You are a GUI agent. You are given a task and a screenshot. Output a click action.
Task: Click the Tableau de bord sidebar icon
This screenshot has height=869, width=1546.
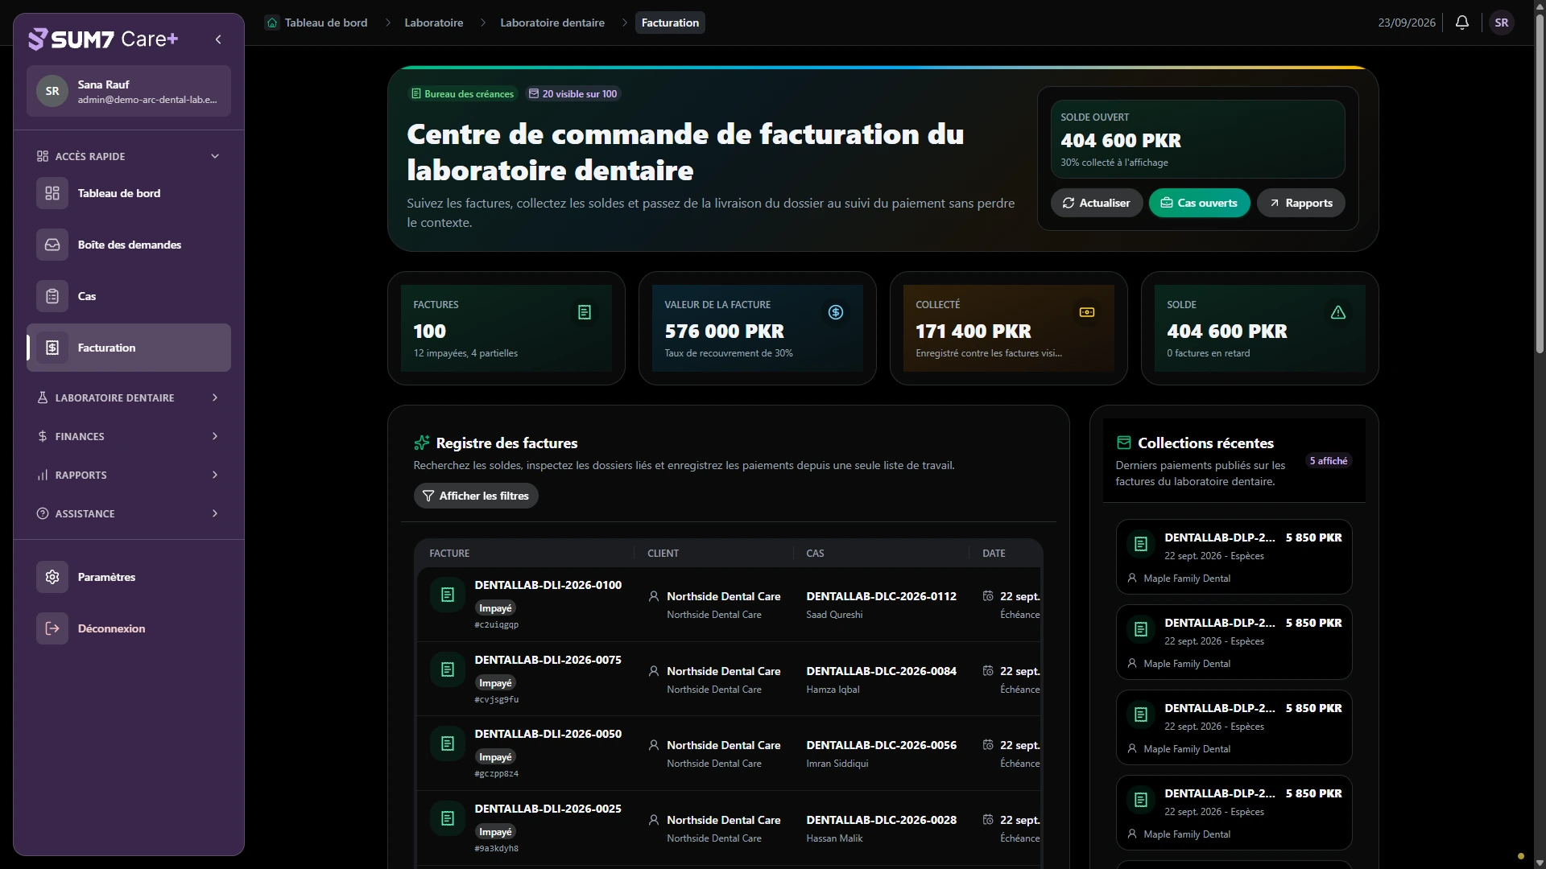52,193
